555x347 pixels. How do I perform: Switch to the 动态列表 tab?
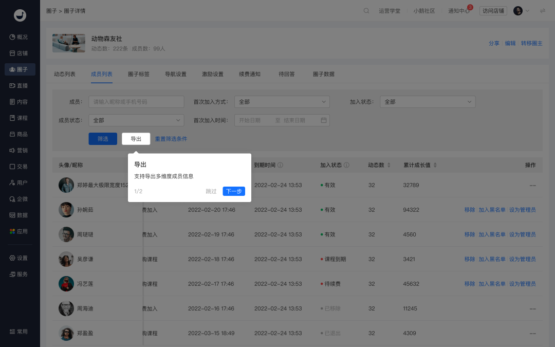(x=65, y=74)
